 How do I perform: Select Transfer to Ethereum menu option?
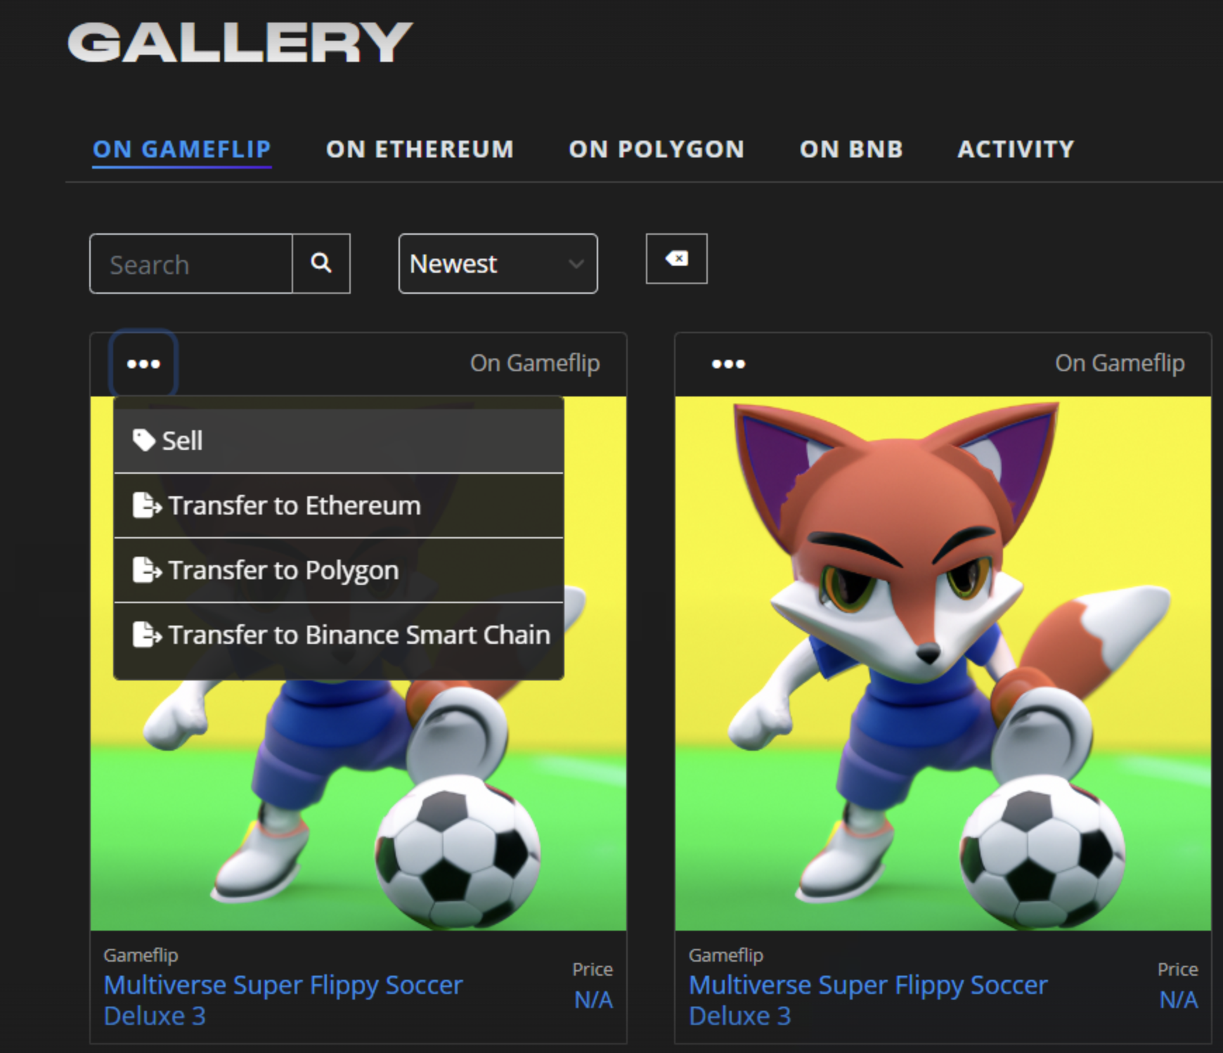[x=339, y=505]
